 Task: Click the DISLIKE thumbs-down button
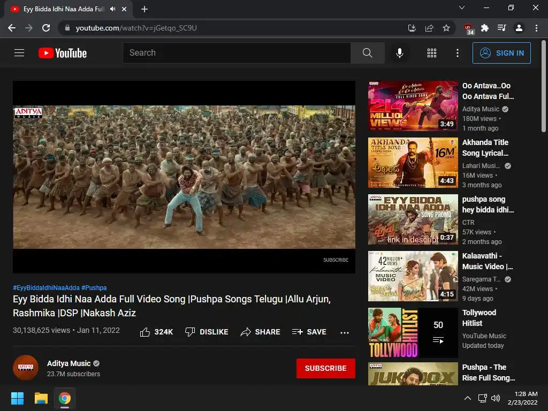pyautogui.click(x=207, y=332)
